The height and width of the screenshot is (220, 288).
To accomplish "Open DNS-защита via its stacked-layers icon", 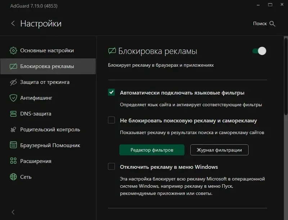I will pyautogui.click(x=14, y=114).
